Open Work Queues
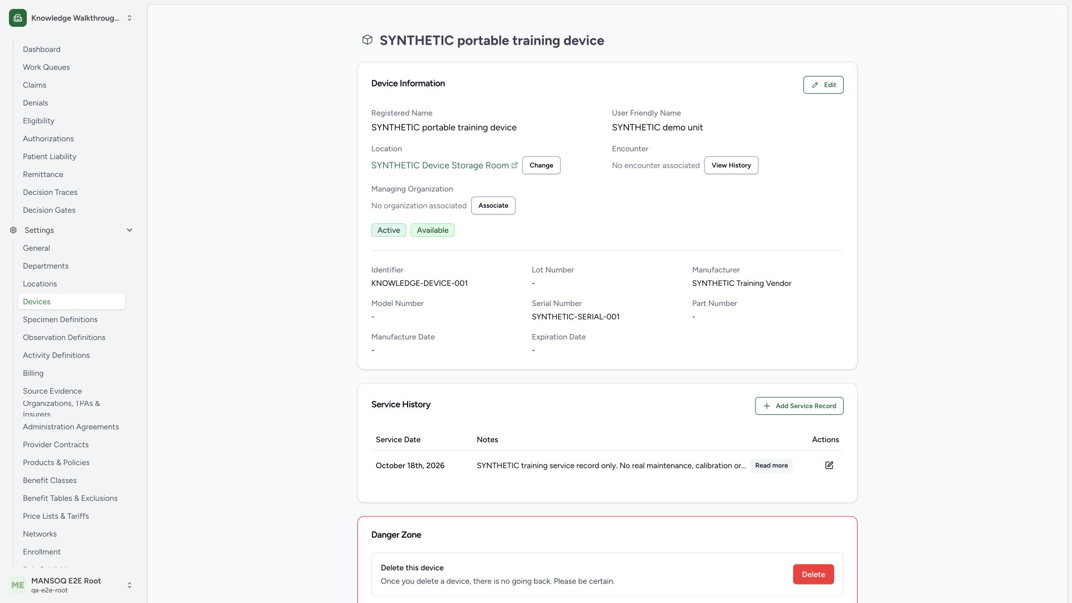 pos(46,67)
